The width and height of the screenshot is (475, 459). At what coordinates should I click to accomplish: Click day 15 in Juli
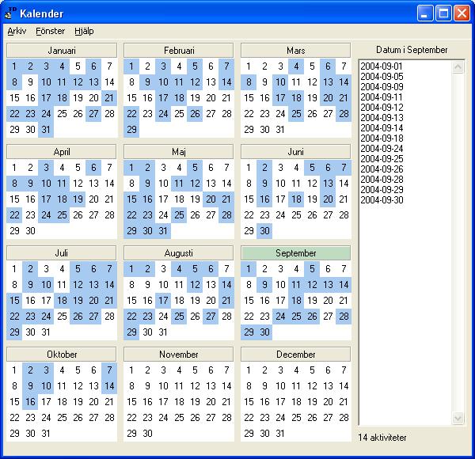point(14,301)
